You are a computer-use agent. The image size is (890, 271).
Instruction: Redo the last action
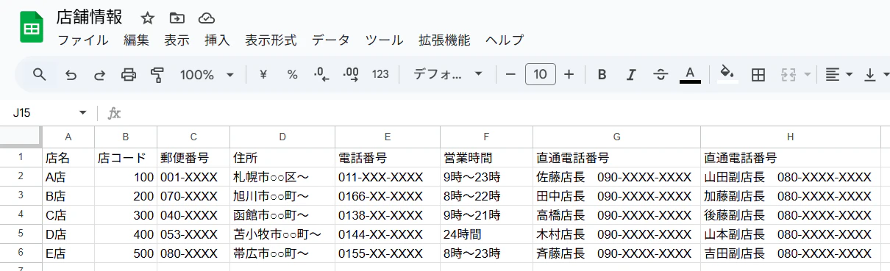[99, 74]
